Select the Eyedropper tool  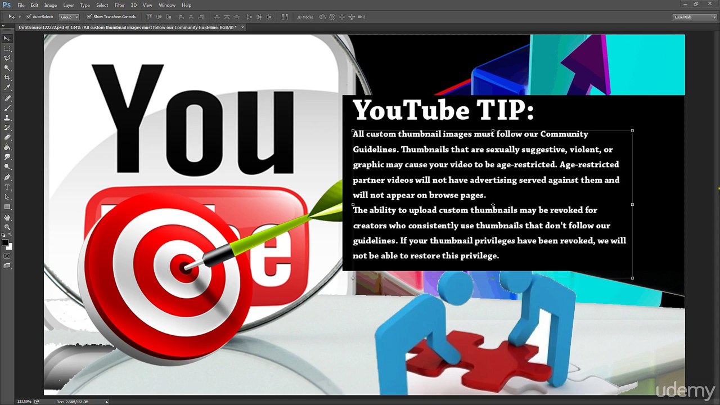(x=7, y=88)
